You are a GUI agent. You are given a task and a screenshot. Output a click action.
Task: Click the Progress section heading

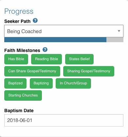(x=19, y=11)
